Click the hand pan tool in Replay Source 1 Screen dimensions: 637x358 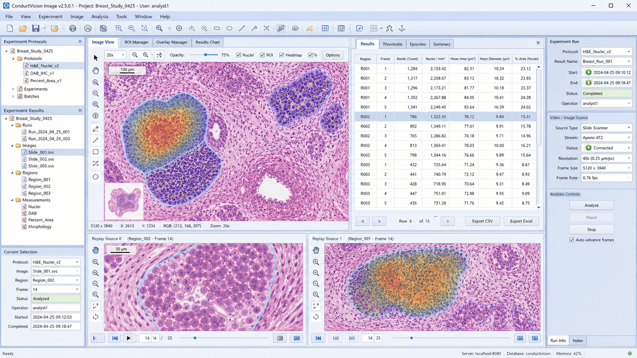316,250
